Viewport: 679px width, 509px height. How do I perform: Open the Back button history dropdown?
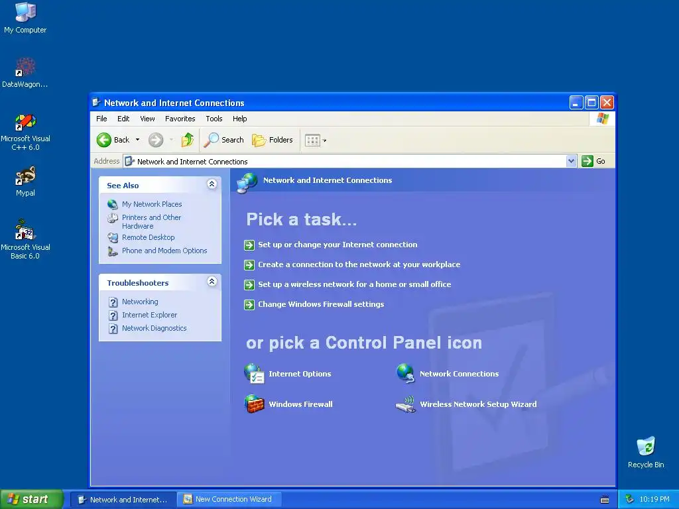pos(138,140)
